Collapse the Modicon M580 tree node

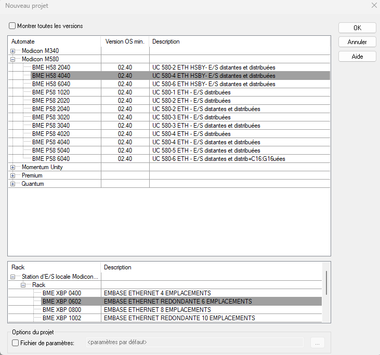pos(12,59)
